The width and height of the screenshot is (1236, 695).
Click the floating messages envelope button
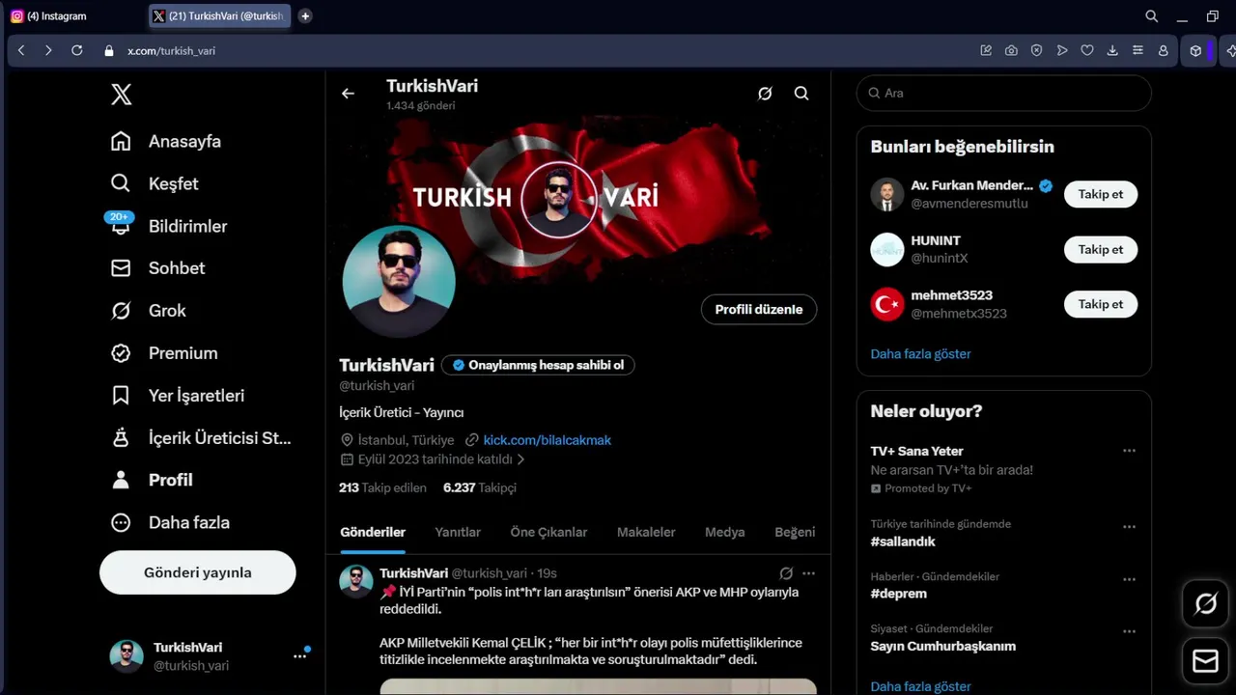1205,661
